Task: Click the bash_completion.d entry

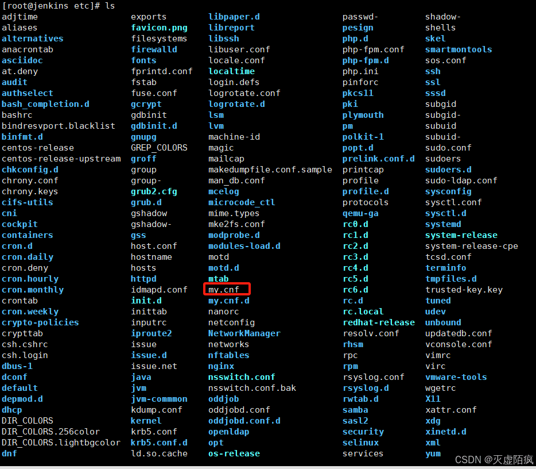Action: (x=45, y=104)
